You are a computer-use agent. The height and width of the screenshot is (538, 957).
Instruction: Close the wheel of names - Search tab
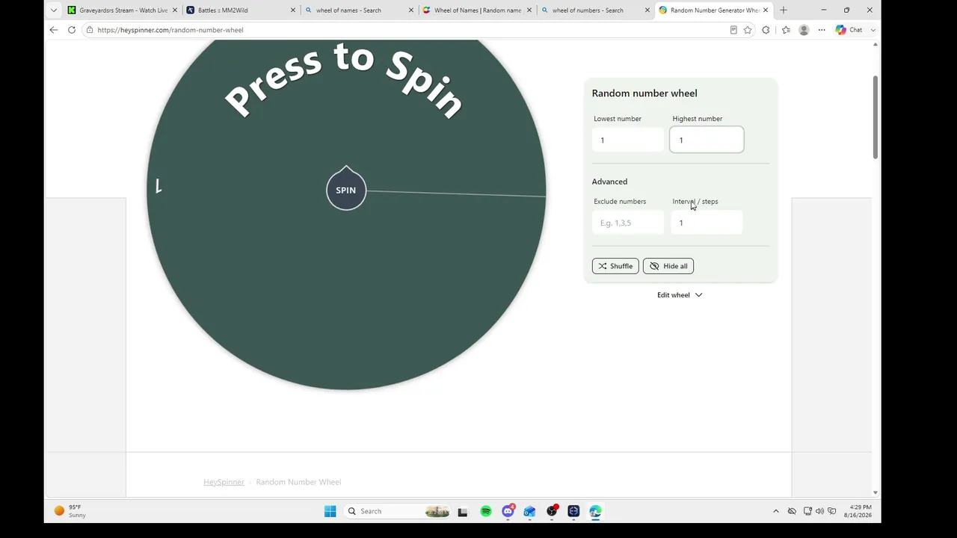(410, 10)
